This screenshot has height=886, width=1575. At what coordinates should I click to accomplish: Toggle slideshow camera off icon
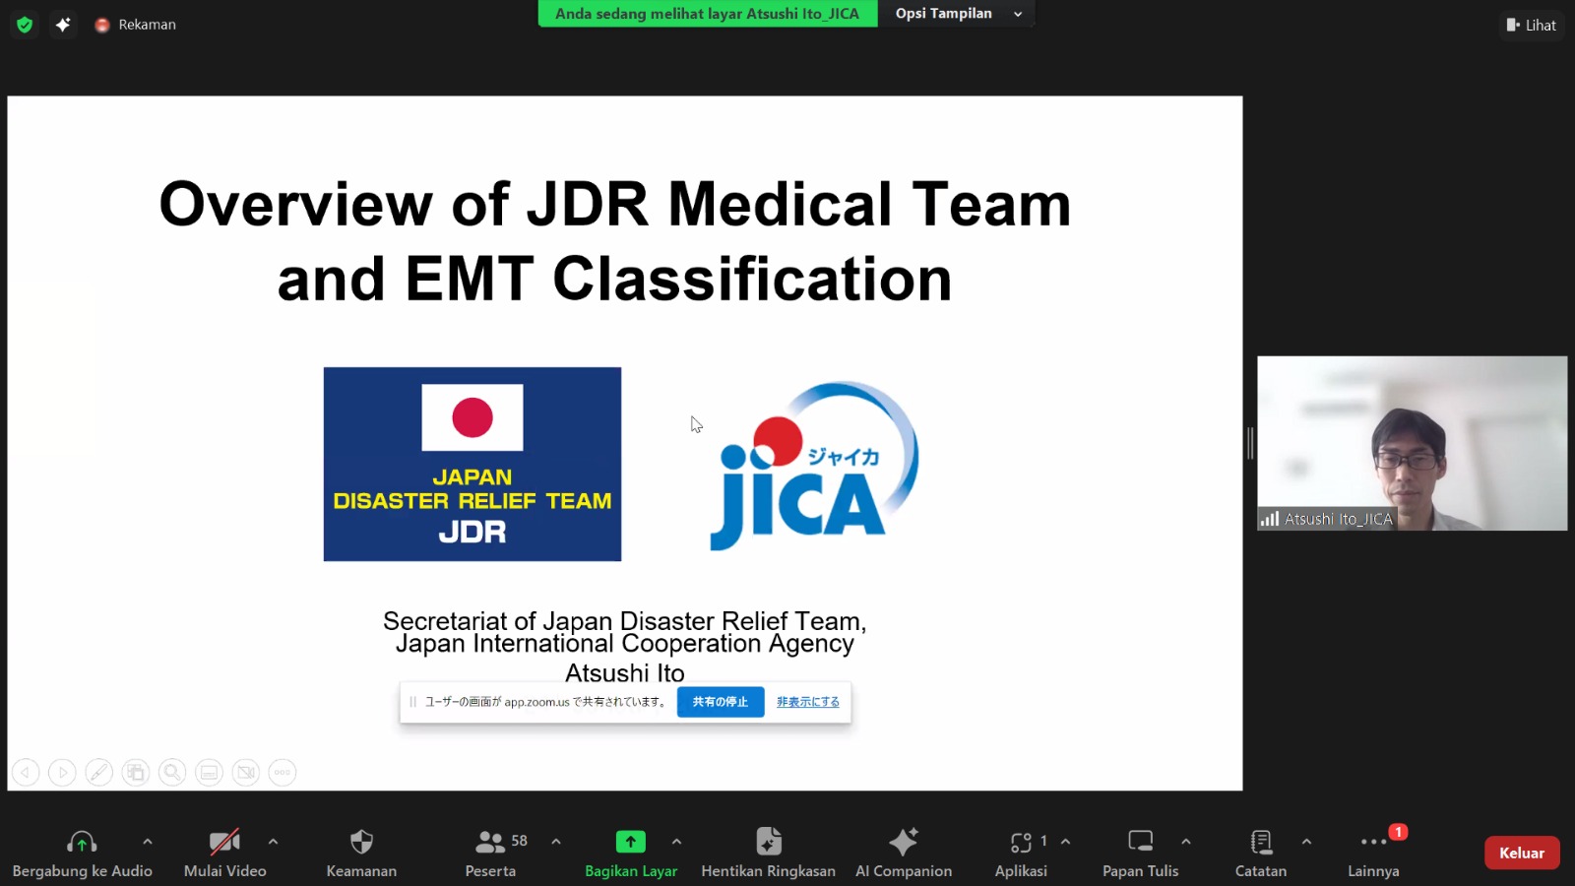tap(246, 773)
